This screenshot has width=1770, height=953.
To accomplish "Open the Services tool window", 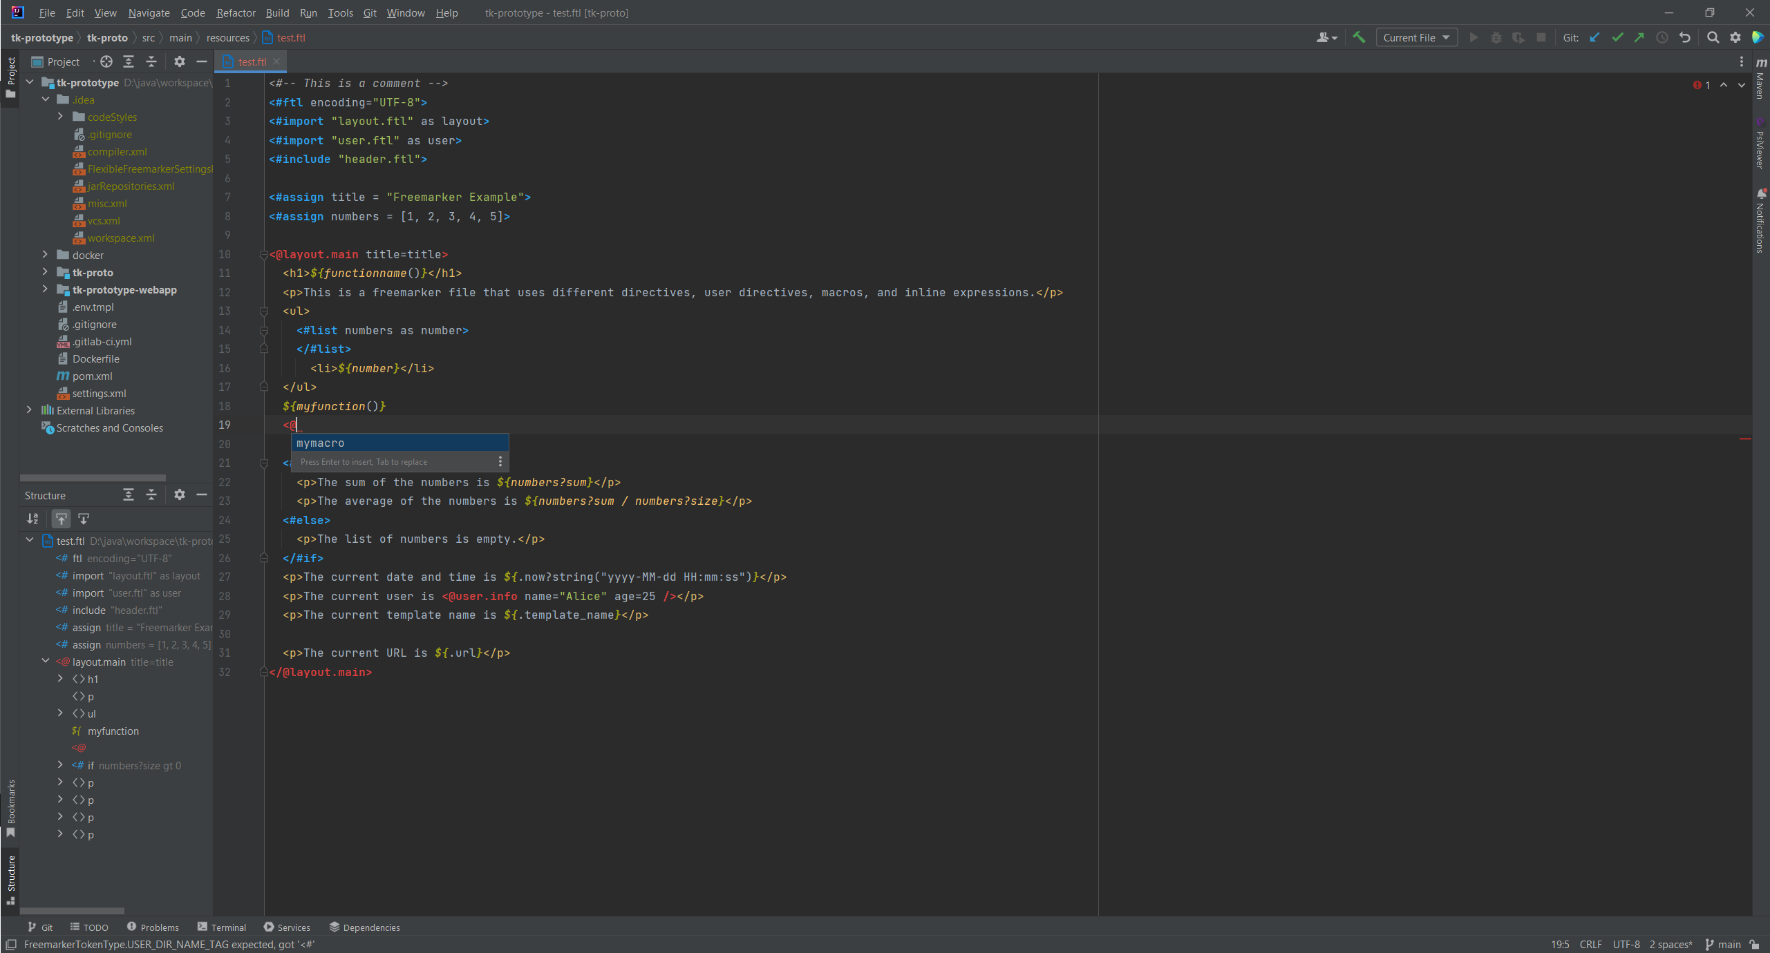I will click(x=287, y=927).
